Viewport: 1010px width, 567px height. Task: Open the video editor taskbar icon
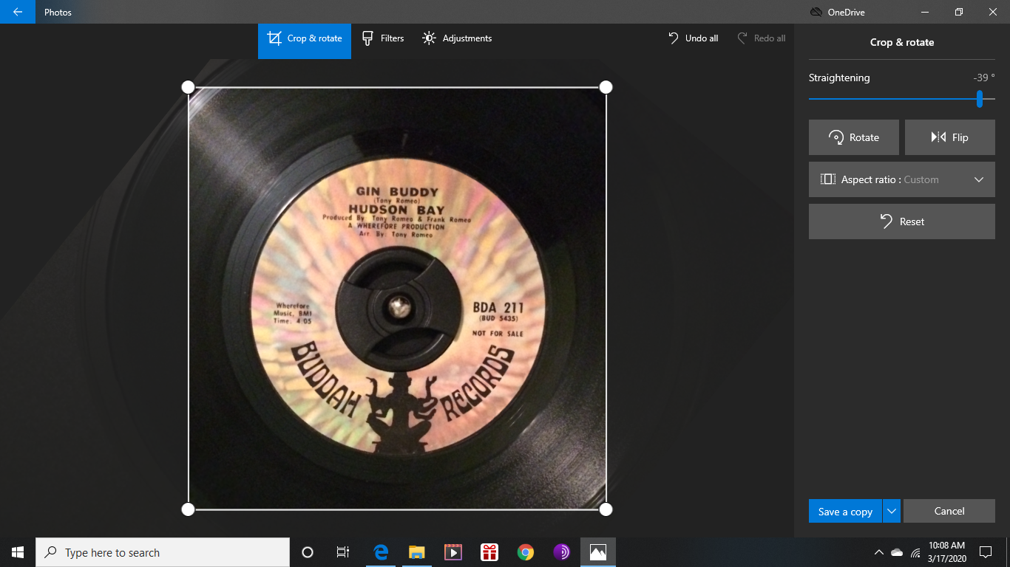[453, 552]
